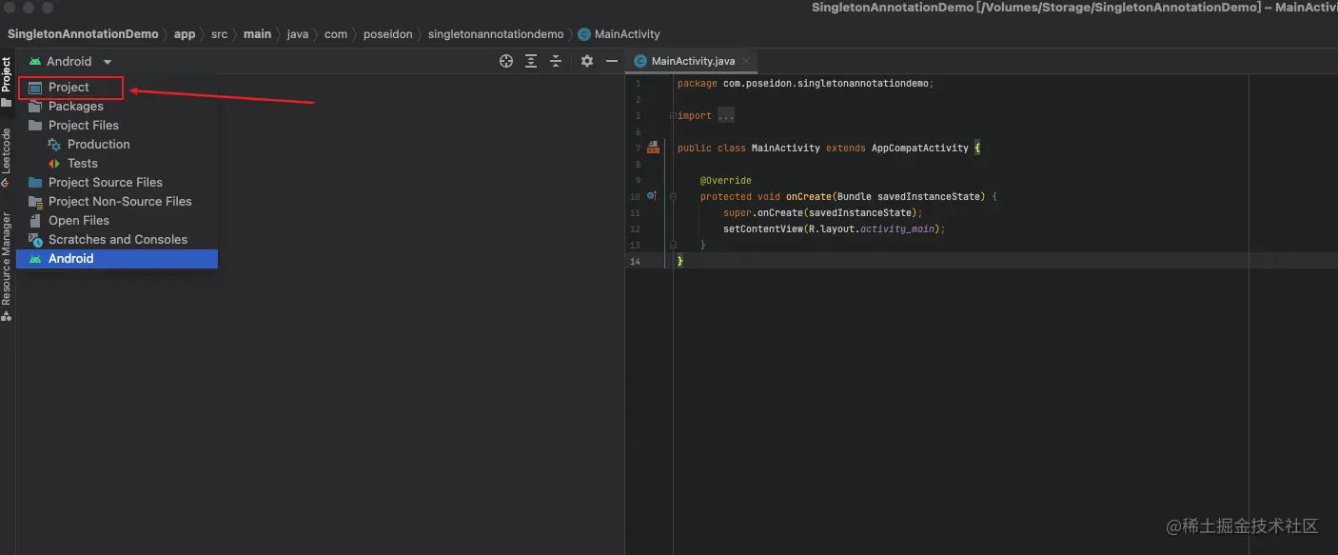Click the poseidon breadcrumb segment
The image size is (1338, 555).
pyautogui.click(x=387, y=33)
